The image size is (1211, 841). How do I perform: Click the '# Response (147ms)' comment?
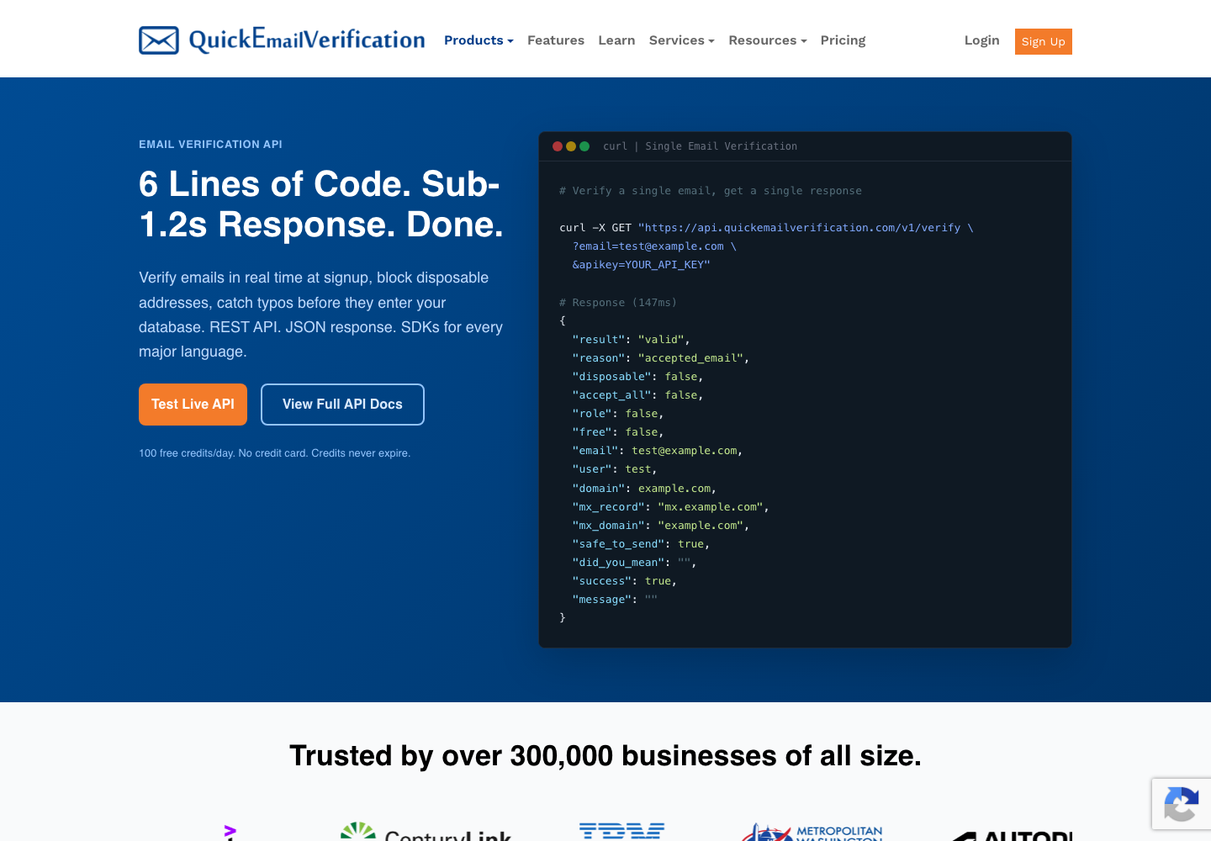(x=618, y=303)
